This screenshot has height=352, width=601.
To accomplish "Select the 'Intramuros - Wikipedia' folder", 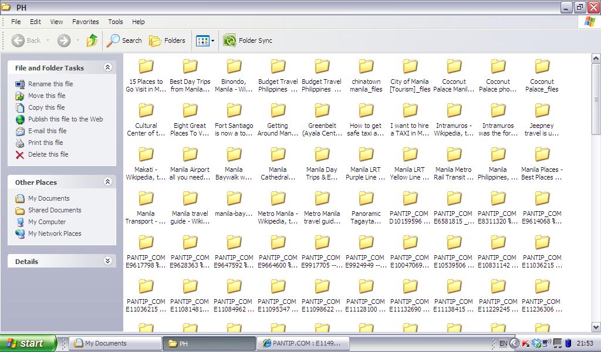I will (x=454, y=120).
